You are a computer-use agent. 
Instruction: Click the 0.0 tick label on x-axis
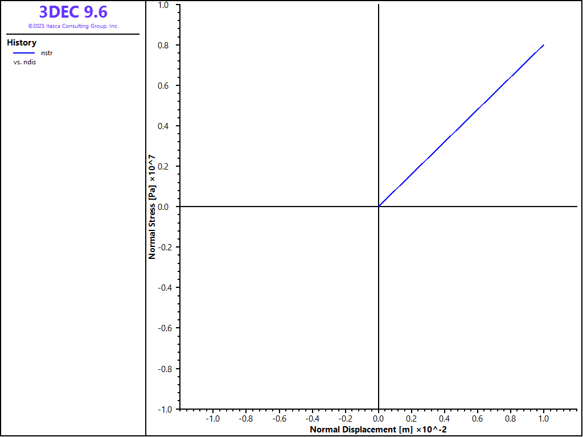click(379, 418)
